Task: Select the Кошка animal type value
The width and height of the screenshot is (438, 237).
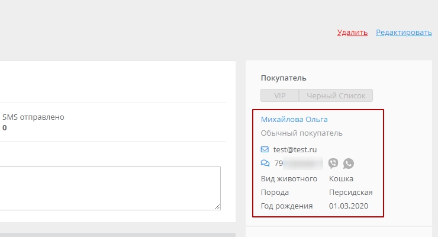Action: 341,178
